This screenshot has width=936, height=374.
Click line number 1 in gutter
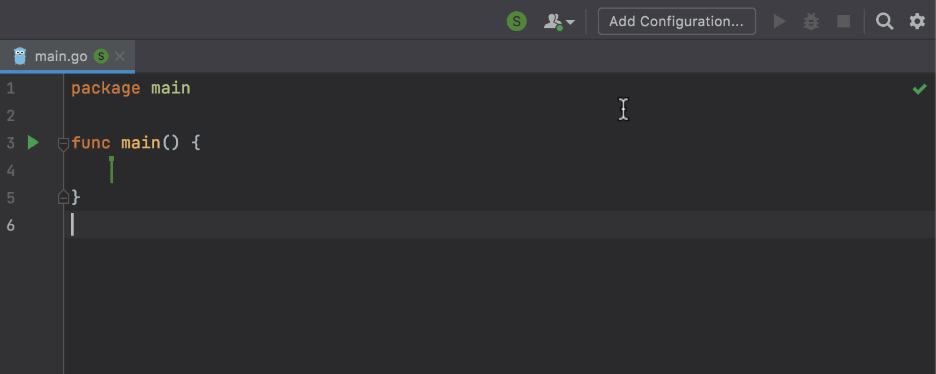point(11,89)
